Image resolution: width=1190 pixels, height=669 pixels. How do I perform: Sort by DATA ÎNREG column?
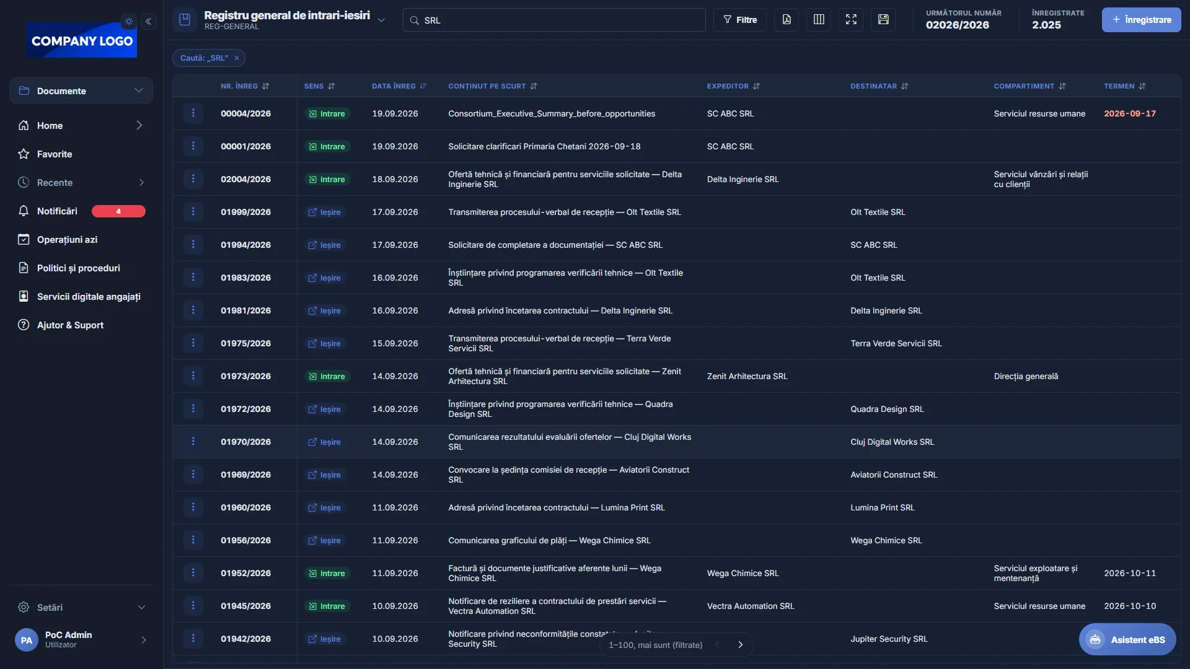click(399, 86)
